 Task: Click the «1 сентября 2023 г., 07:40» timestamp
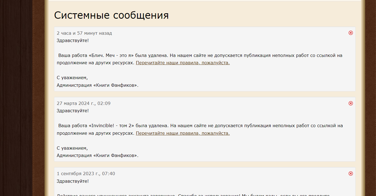(86, 174)
